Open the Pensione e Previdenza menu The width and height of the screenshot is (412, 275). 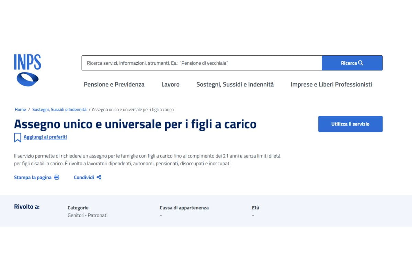[114, 84]
